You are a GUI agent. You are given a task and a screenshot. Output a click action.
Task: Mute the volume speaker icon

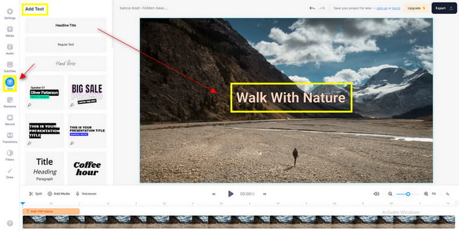(376, 194)
